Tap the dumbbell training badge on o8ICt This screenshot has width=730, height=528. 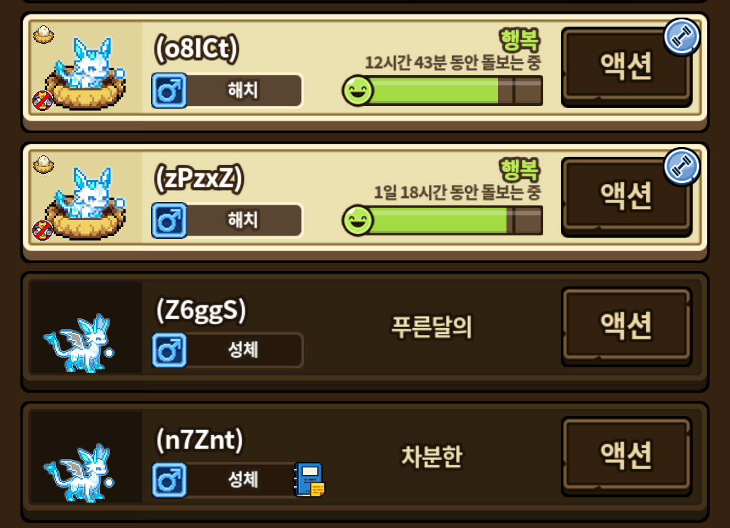pos(682,37)
